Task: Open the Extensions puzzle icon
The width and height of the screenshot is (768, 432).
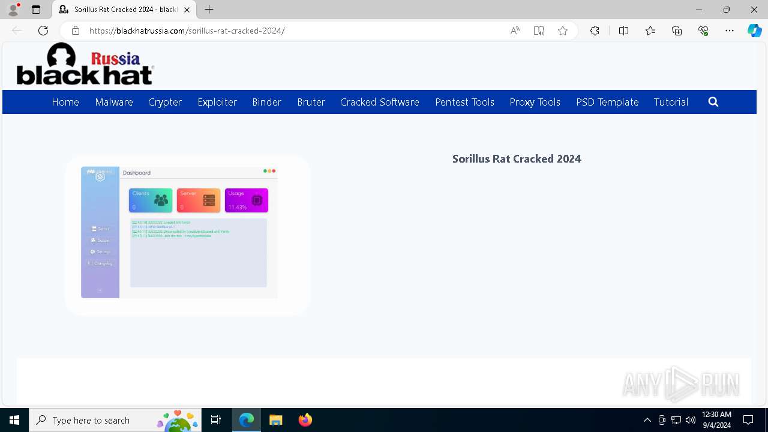Action: point(595,31)
